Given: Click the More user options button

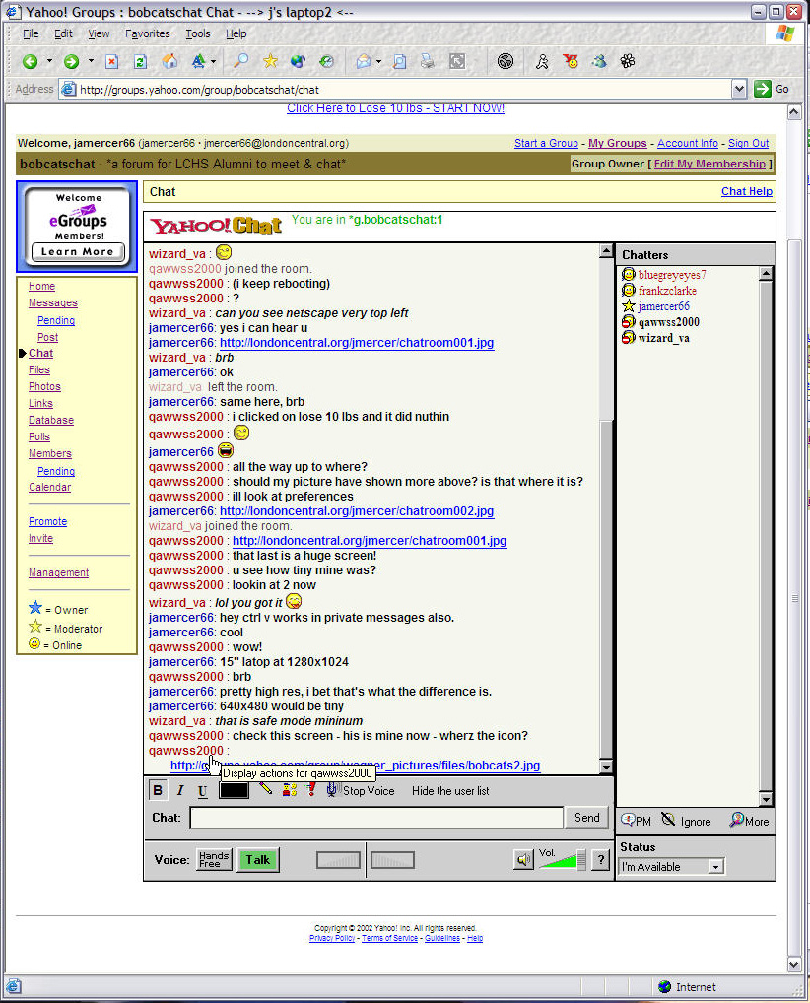Looking at the screenshot, I should (750, 821).
